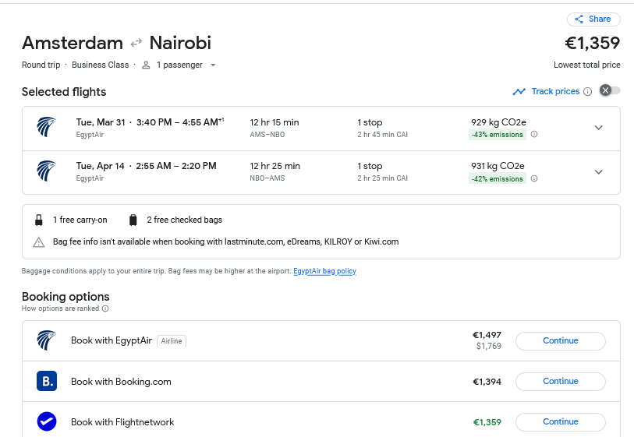Image resolution: width=634 pixels, height=437 pixels.
Task: Click the info icon next to How options are ranked
Action: click(x=105, y=308)
